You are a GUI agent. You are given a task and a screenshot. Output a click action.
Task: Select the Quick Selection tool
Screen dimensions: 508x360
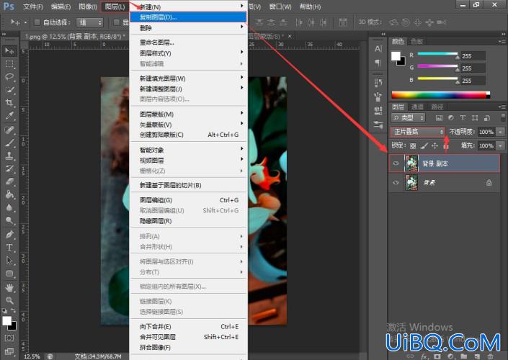click(x=9, y=90)
